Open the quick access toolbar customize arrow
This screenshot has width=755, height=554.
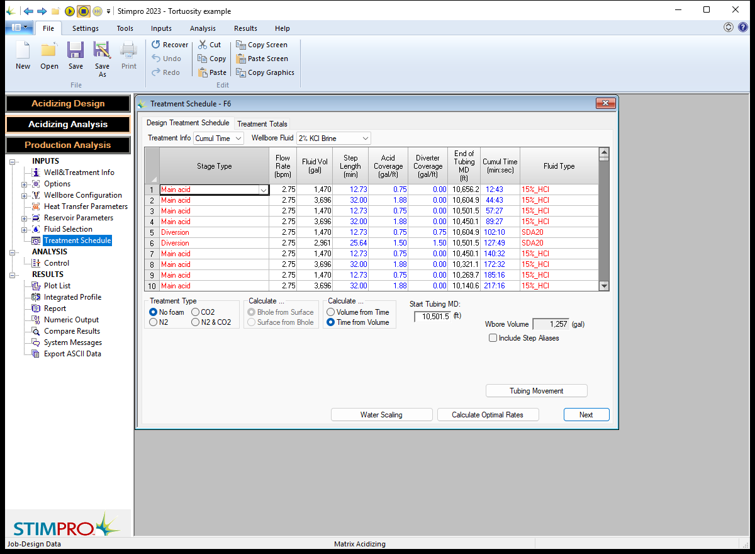point(109,11)
